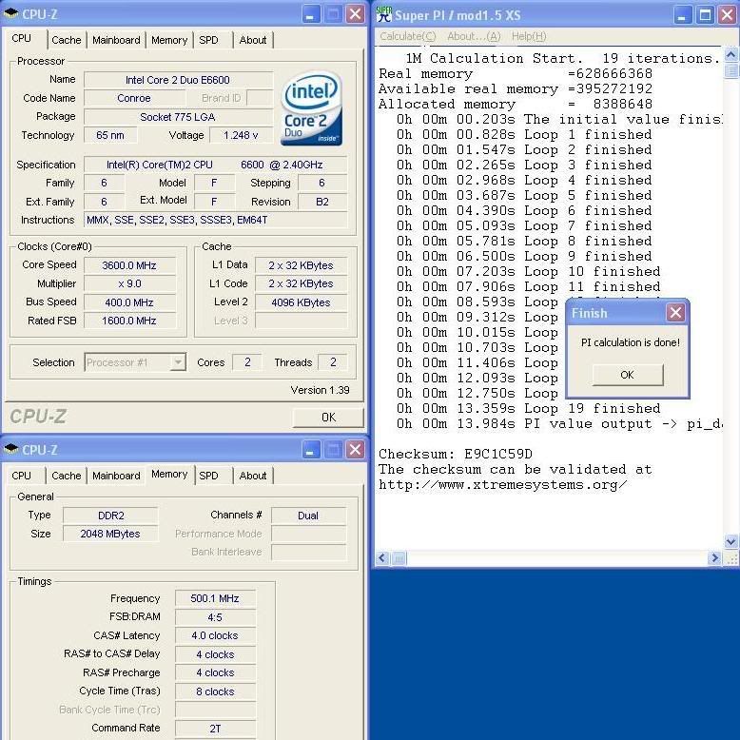This screenshot has height=740, width=740.
Task: Switch to CPU tab in bottom CPU-Z
Action: [x=21, y=476]
